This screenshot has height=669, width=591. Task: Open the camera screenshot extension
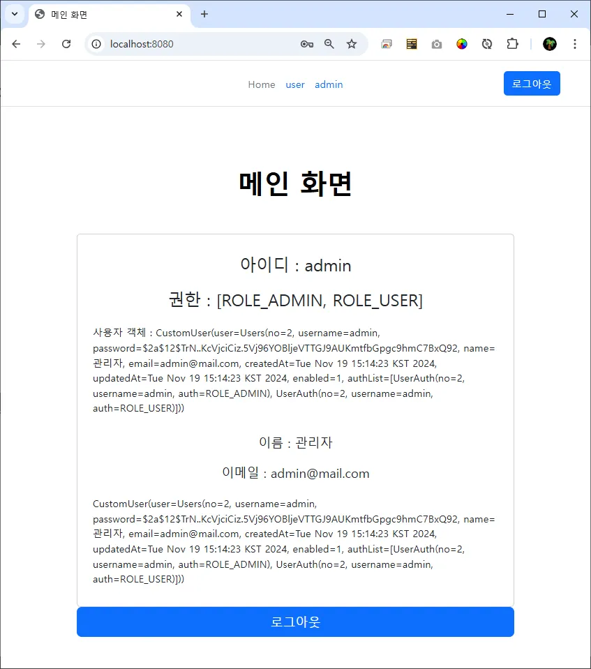(437, 45)
